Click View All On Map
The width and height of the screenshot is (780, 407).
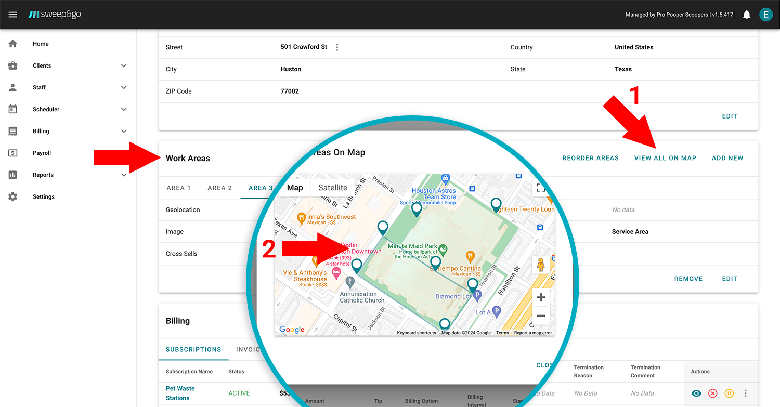pos(665,158)
